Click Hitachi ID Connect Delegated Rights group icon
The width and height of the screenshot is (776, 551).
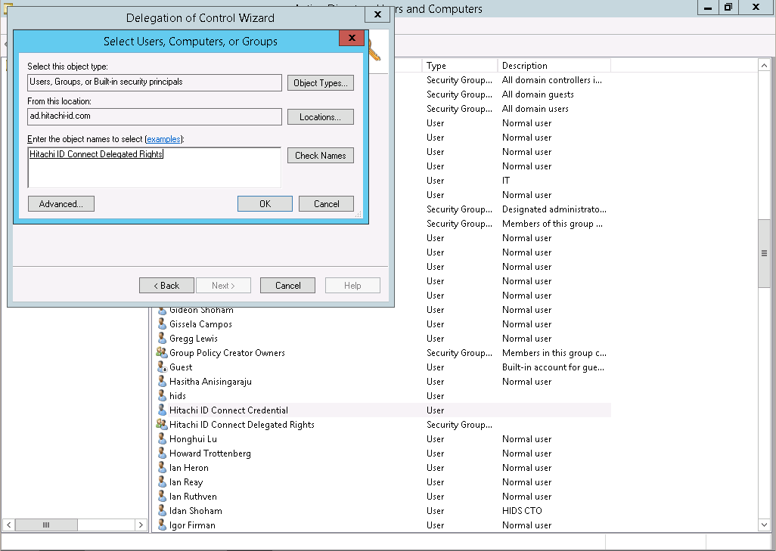[x=162, y=425]
